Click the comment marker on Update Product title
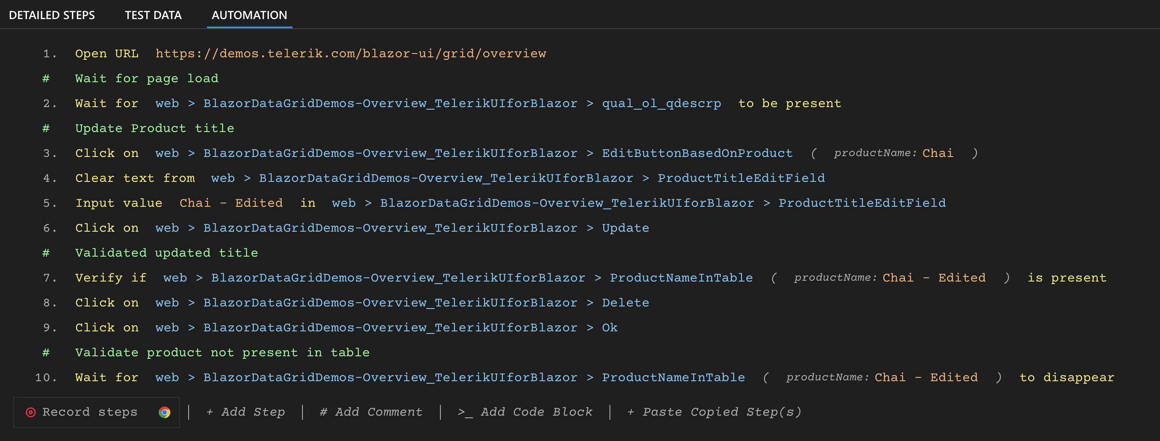The image size is (1160, 441). 47,128
